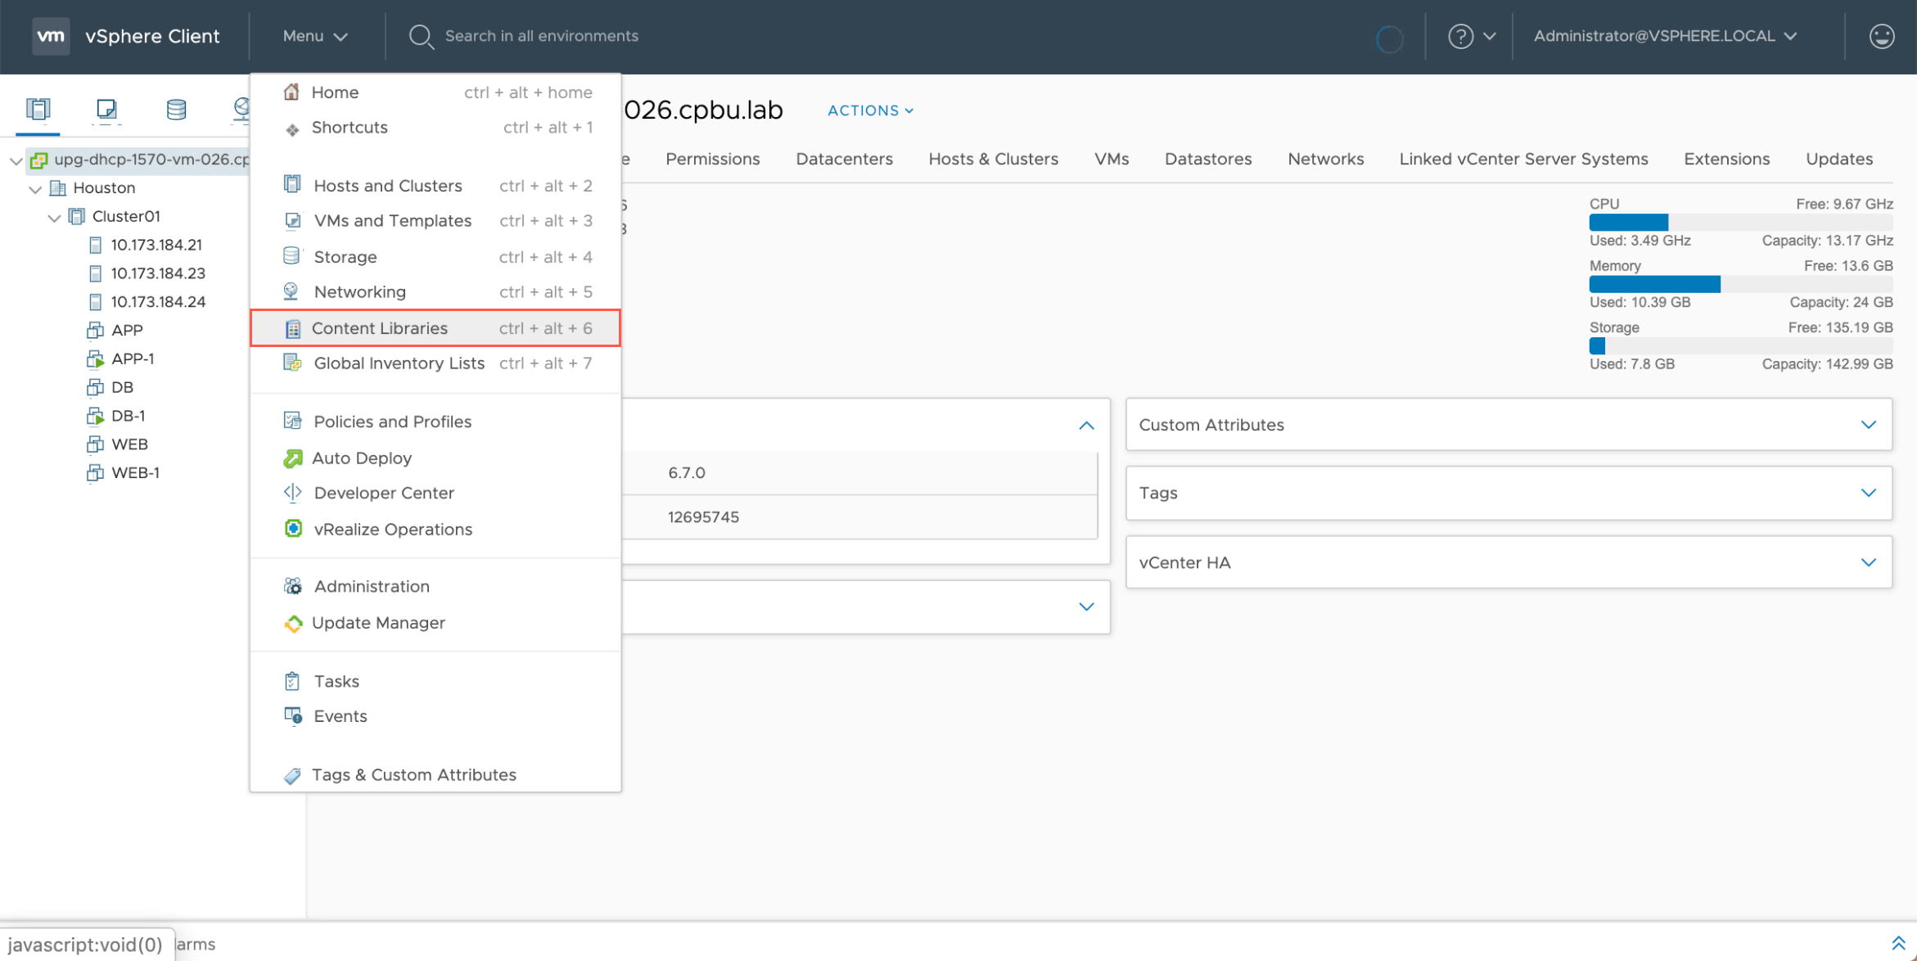Image resolution: width=1917 pixels, height=961 pixels.
Task: Click the search in all environments field
Action: coord(541,36)
